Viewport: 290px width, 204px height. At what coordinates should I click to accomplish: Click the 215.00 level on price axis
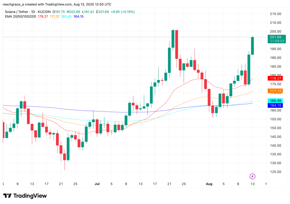pos(275,14)
